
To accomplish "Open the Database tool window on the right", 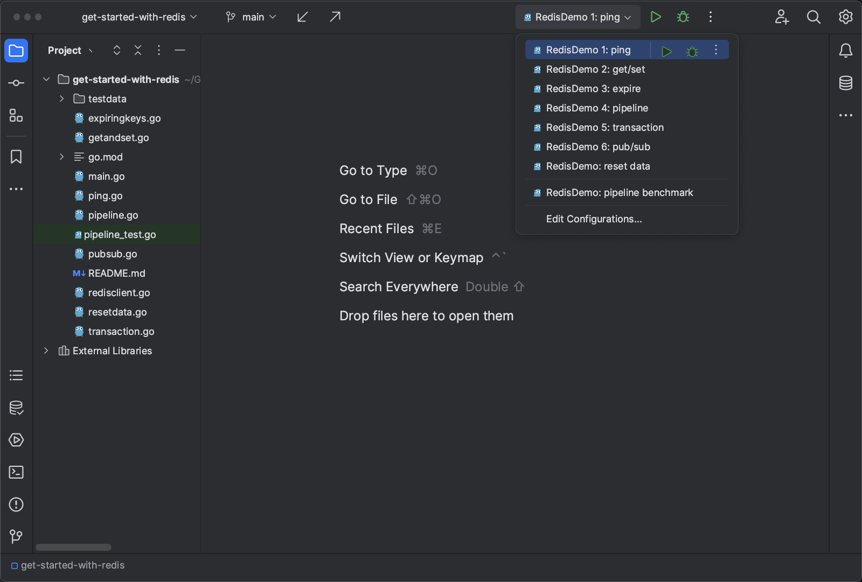I will (x=845, y=83).
